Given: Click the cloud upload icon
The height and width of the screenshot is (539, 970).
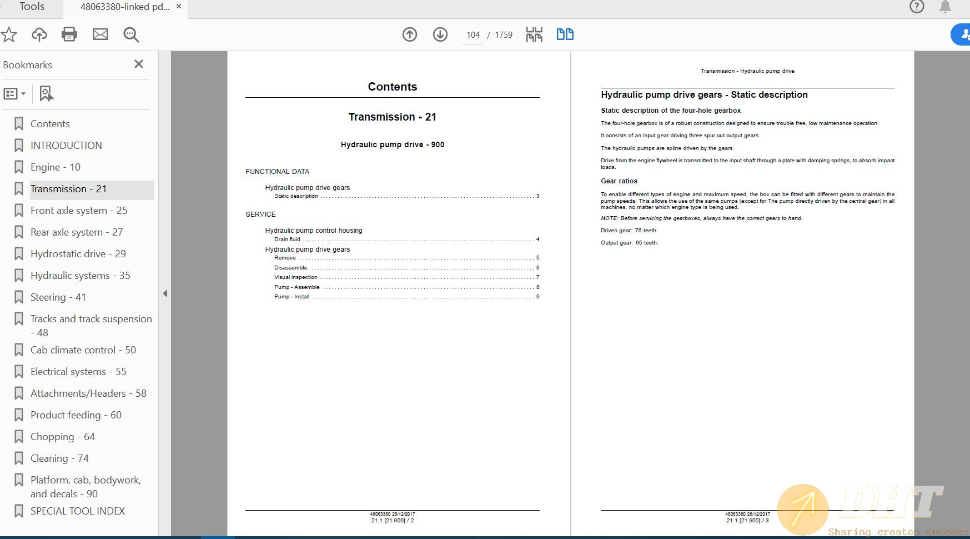Looking at the screenshot, I should click(39, 34).
